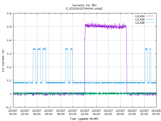Click the 0.2 y-axis tick label
This screenshot has width=161, height=121.
[x=9, y=67]
